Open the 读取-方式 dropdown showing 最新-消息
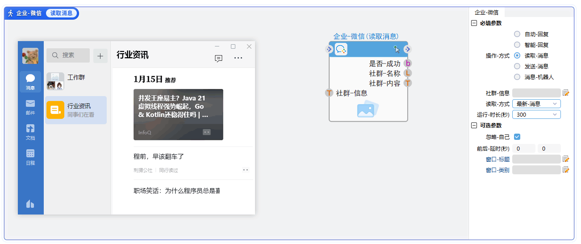 (x=536, y=104)
